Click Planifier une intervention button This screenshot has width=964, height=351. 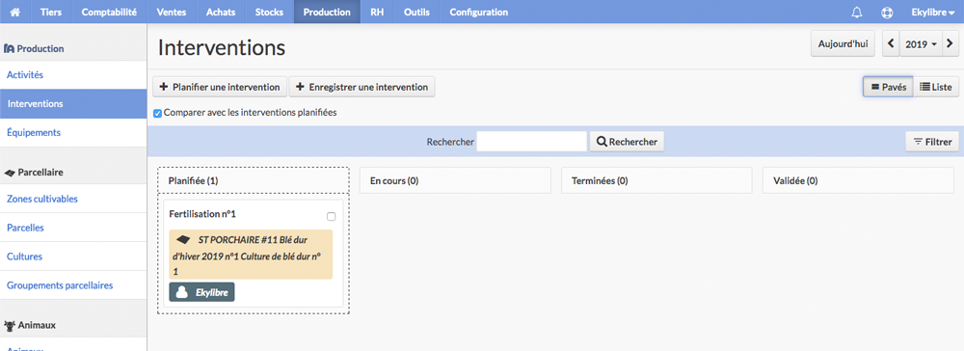pyautogui.click(x=220, y=87)
